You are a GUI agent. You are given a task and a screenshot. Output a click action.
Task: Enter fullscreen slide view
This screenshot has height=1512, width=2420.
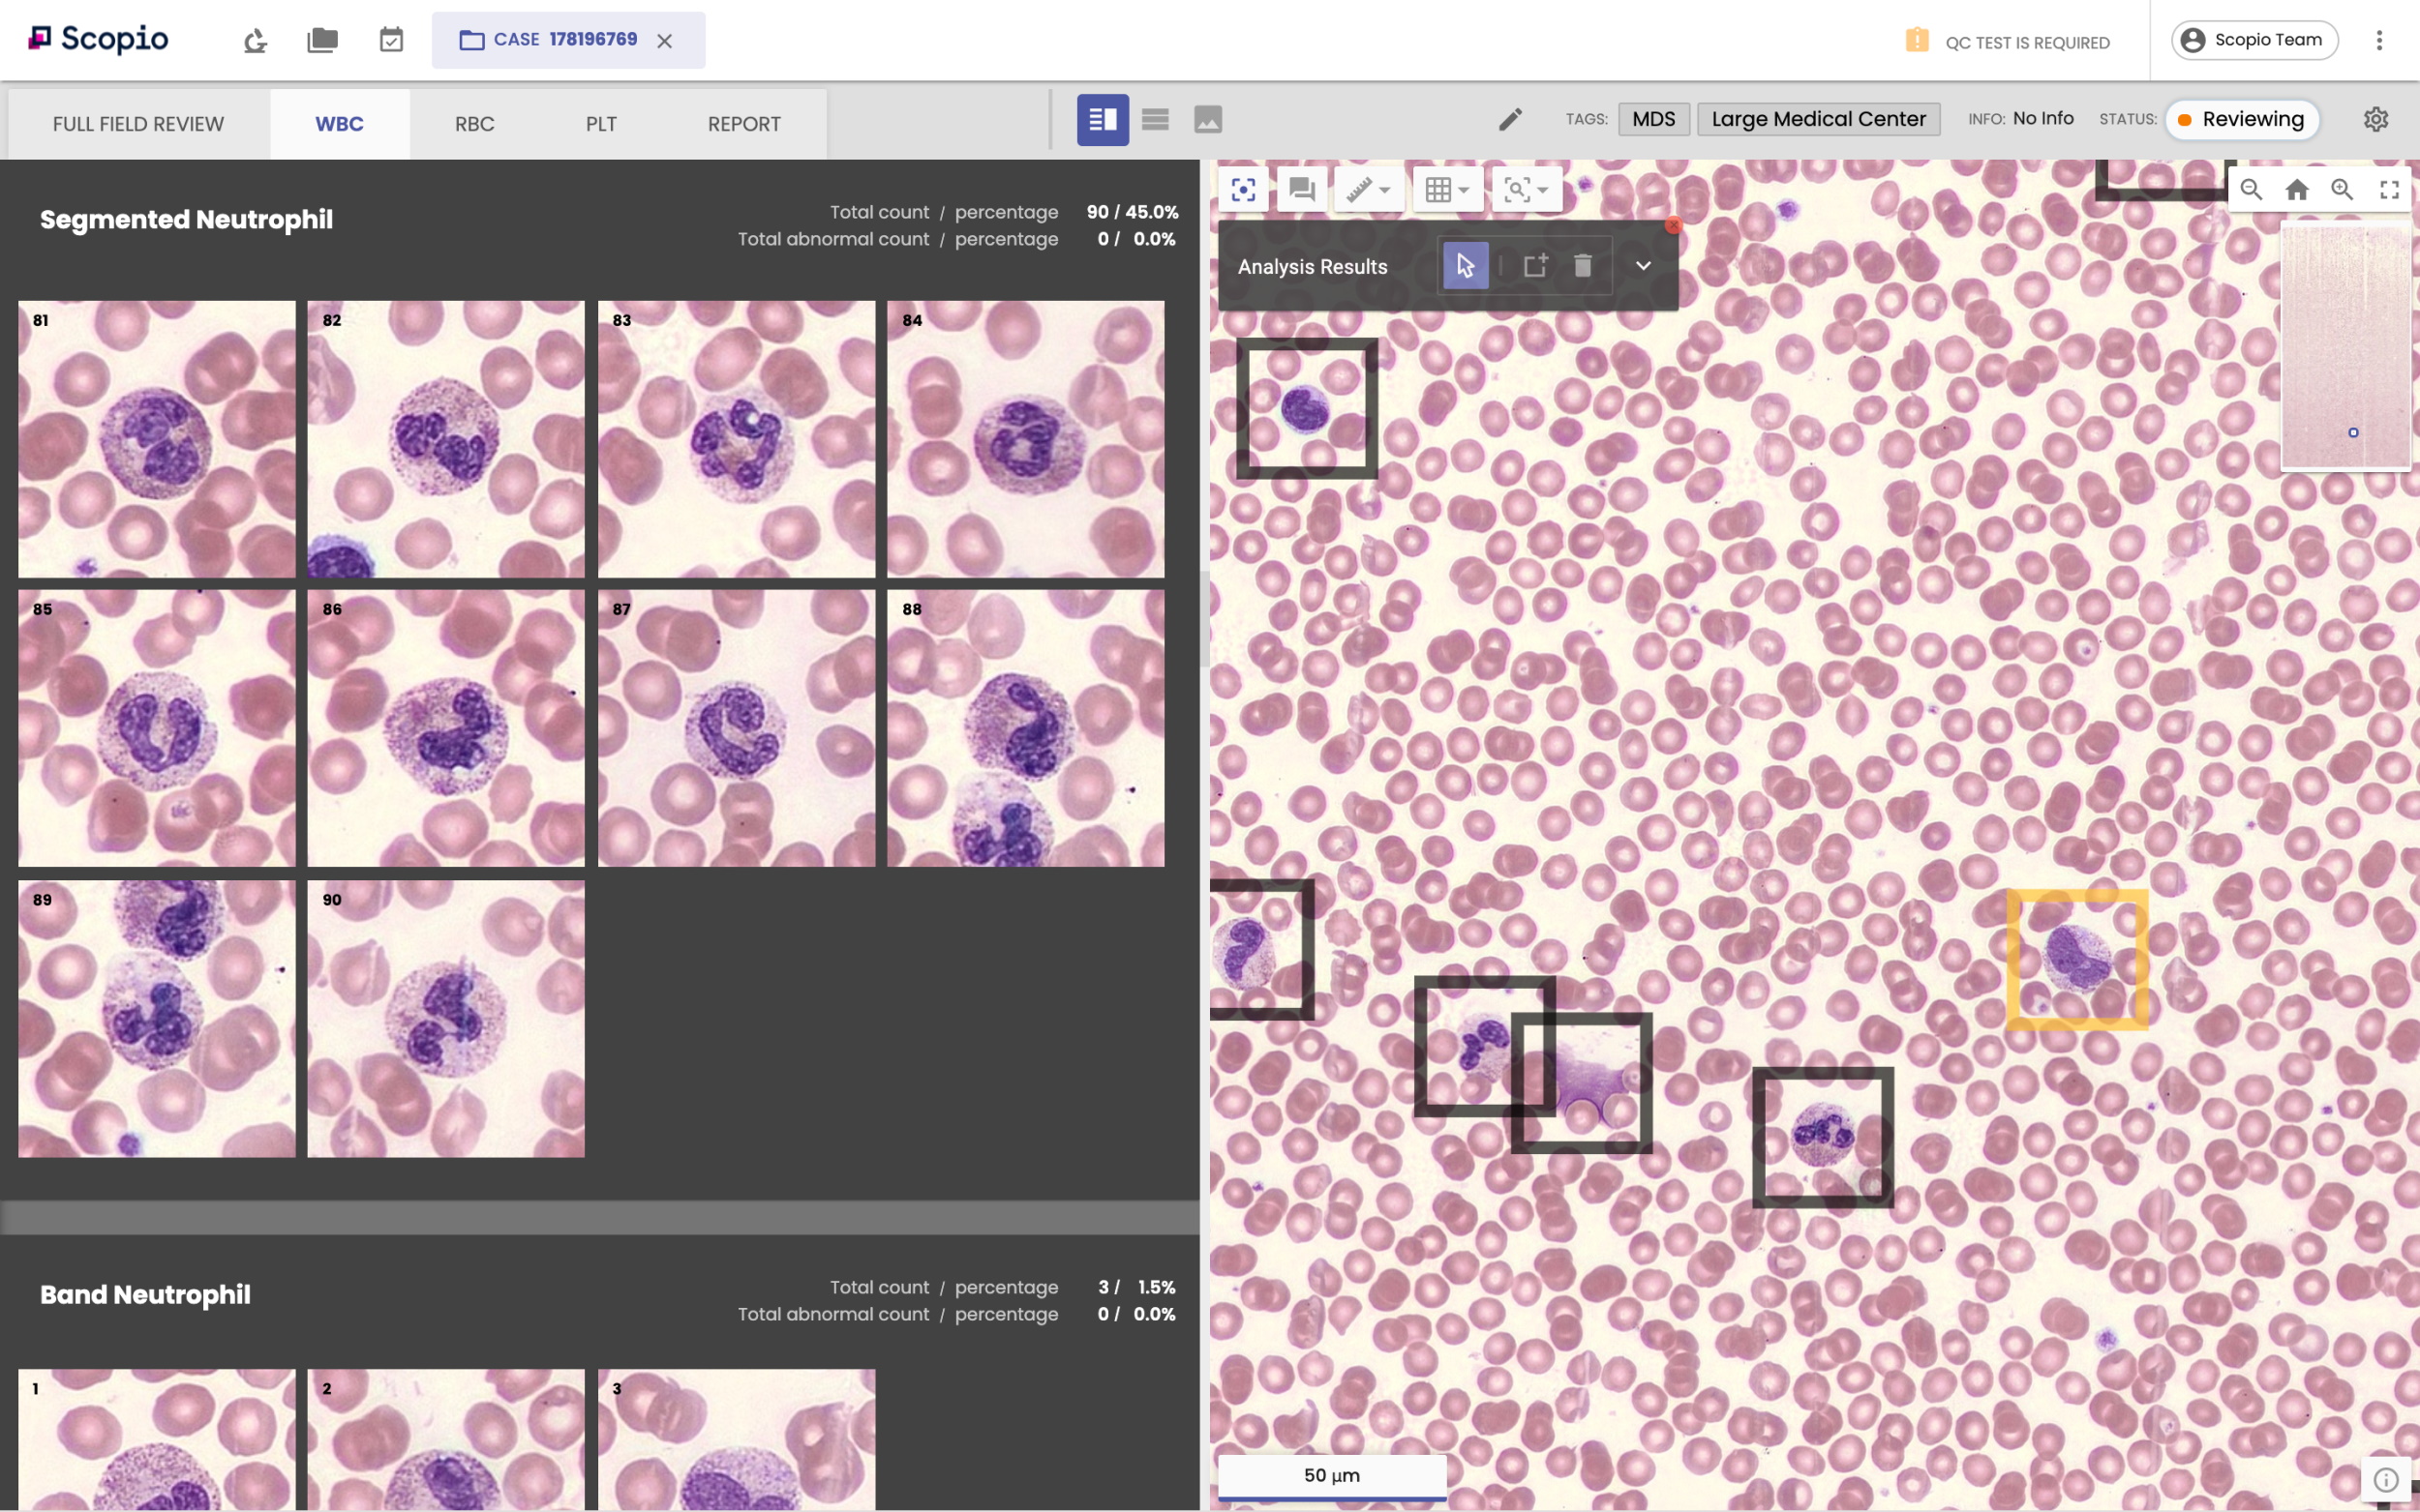[x=2389, y=189]
